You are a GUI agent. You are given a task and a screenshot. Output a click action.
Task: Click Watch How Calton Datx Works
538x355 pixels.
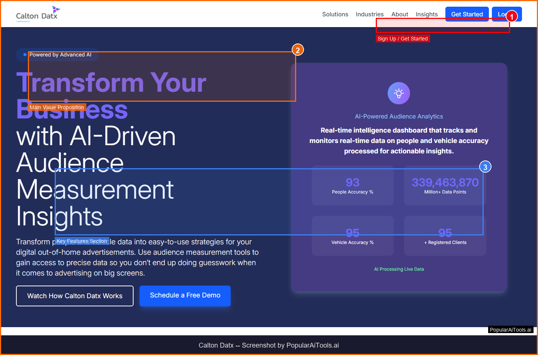pos(75,296)
